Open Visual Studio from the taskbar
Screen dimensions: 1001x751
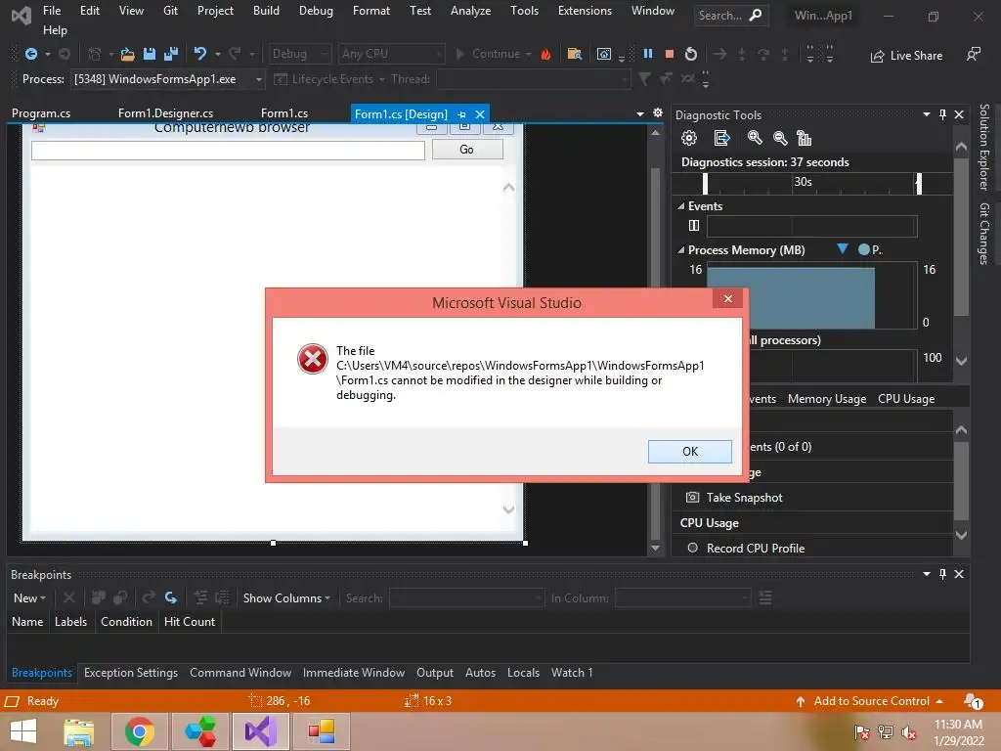[x=260, y=731]
